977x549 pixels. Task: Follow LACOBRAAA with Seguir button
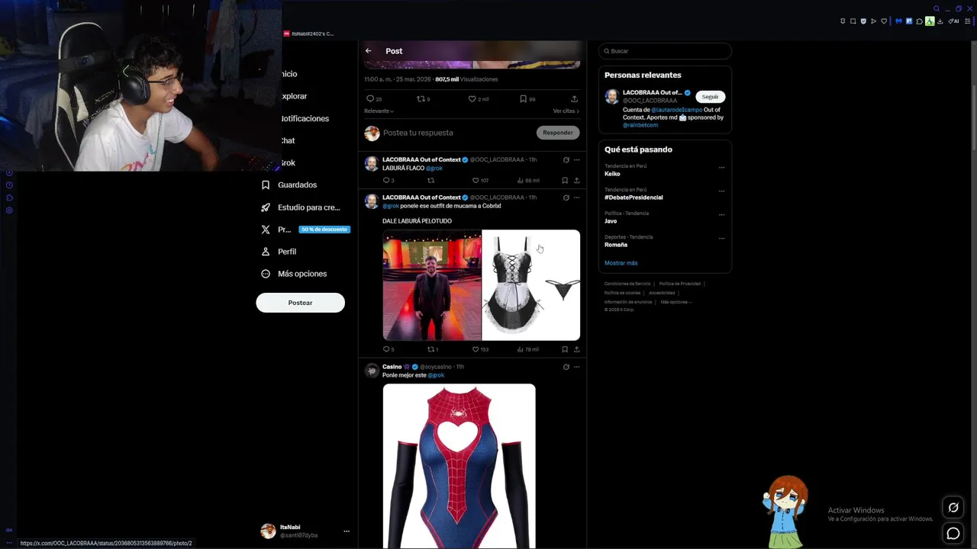click(x=710, y=97)
